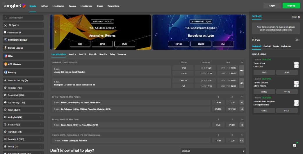Click the Ice Hockey sport icon

click(x=5, y=103)
